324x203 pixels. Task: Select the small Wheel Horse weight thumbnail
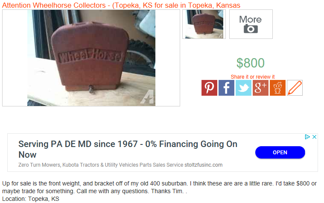(204, 24)
